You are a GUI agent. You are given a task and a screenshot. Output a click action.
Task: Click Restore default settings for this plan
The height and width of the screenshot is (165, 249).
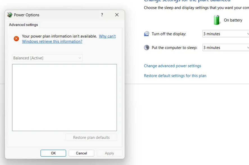[x=175, y=76]
